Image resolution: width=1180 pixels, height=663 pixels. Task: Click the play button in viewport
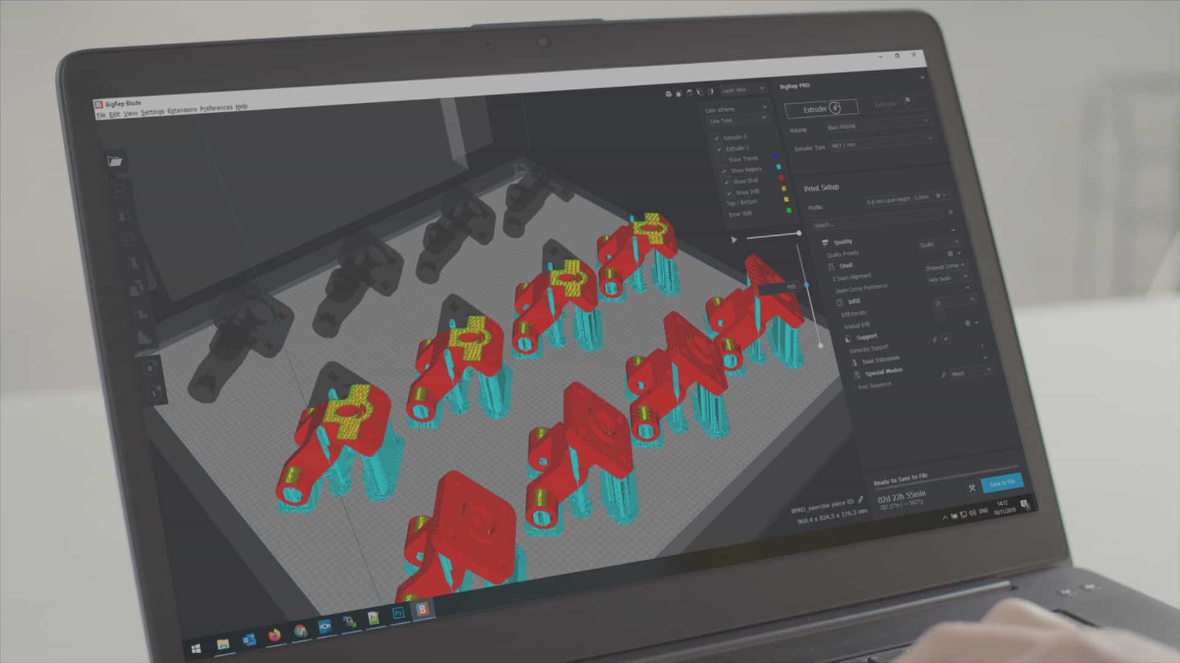(x=733, y=237)
